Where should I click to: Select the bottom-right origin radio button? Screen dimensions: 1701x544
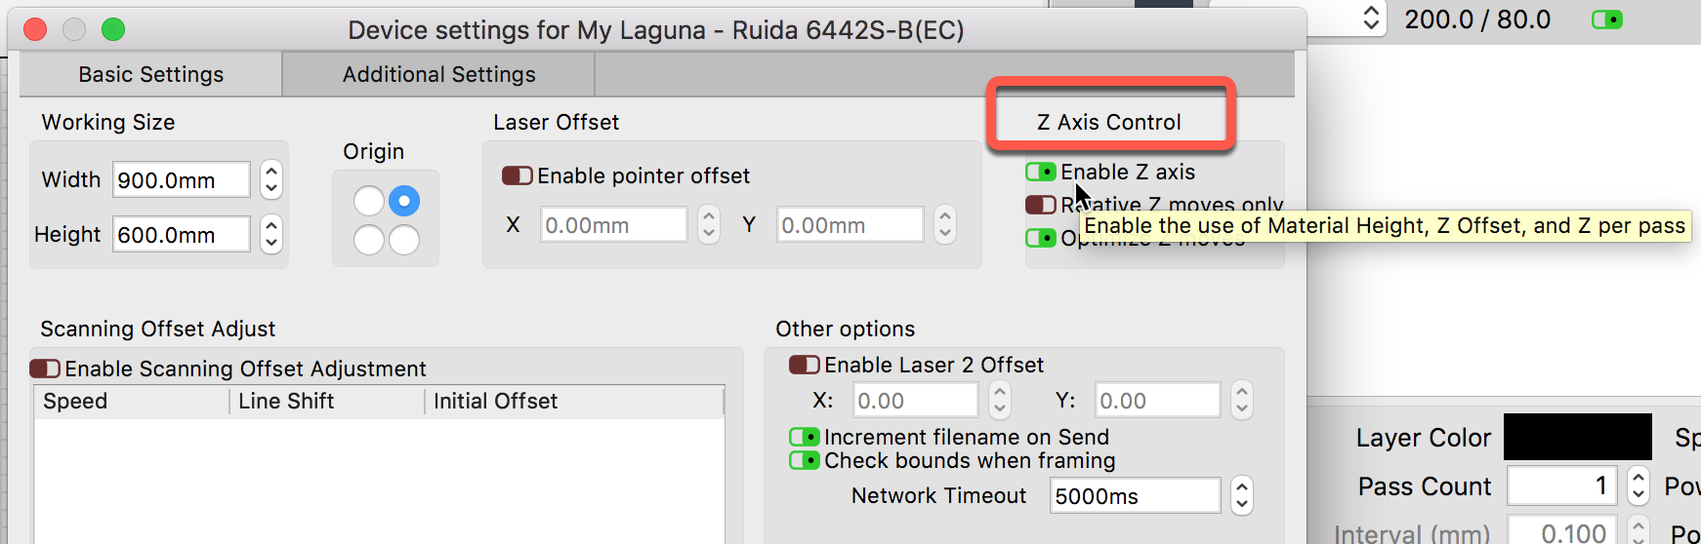pyautogui.click(x=404, y=239)
